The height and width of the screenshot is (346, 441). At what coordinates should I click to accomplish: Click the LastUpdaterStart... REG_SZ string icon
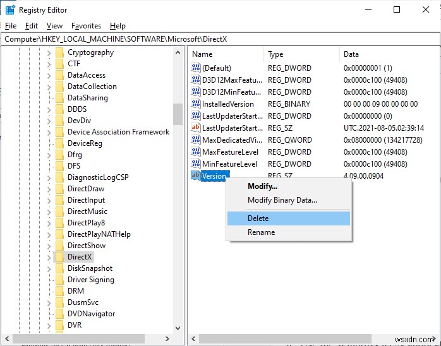[196, 128]
